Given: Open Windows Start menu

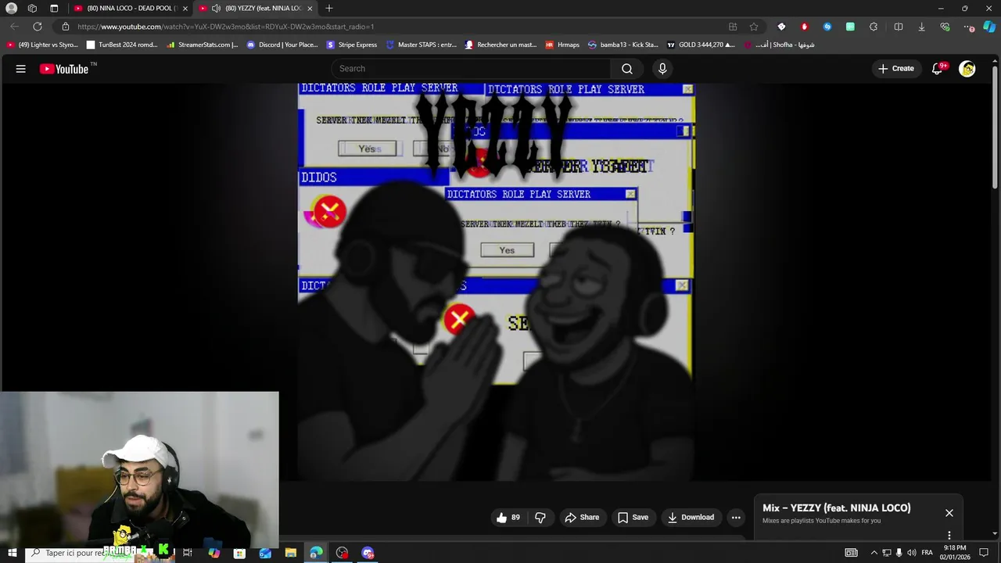Looking at the screenshot, I should 12,553.
